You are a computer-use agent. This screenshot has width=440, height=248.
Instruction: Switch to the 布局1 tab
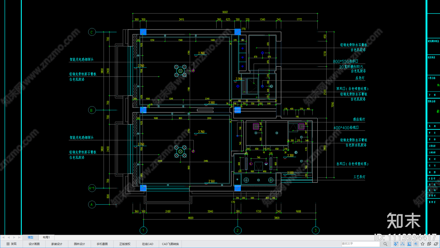(46, 237)
